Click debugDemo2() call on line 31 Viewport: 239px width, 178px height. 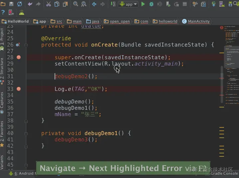click(x=76, y=76)
